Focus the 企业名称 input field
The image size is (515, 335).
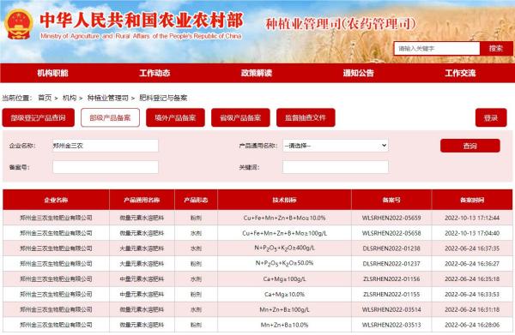[x=106, y=146]
